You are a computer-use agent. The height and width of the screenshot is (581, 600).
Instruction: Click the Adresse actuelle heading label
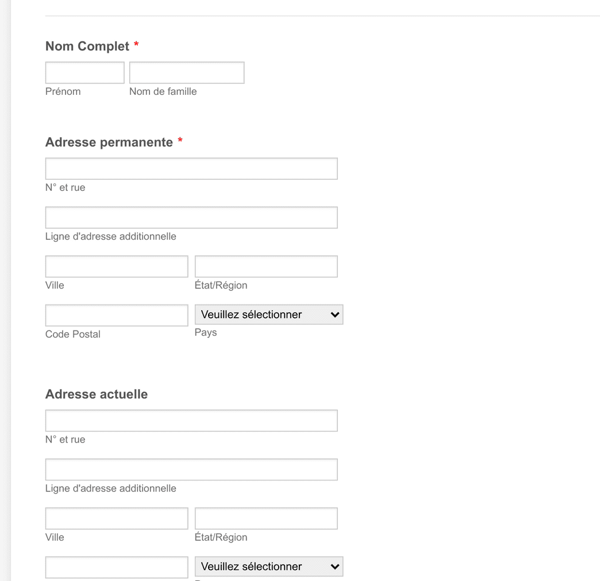coord(97,394)
